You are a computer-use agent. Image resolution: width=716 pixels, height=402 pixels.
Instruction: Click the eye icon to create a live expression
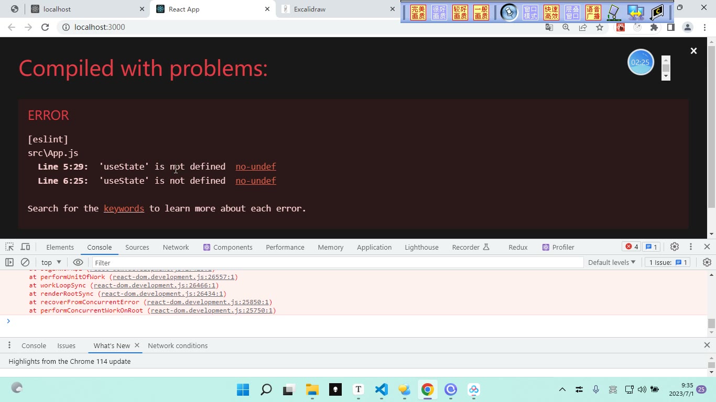coord(78,262)
